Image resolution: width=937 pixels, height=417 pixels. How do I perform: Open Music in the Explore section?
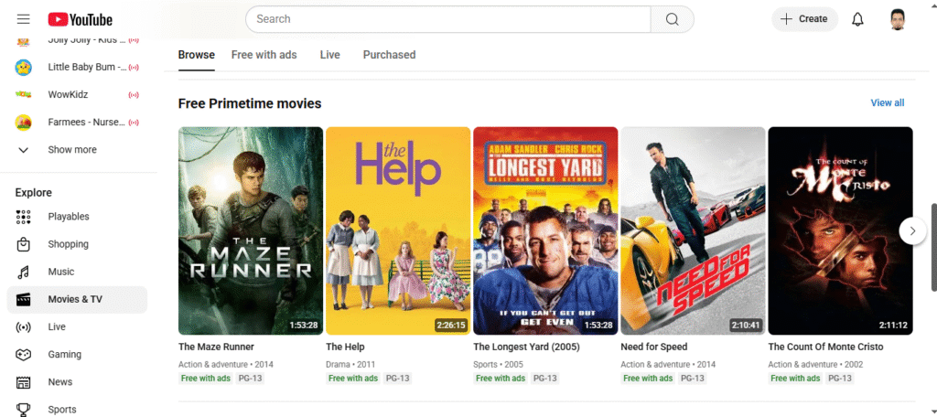click(61, 272)
